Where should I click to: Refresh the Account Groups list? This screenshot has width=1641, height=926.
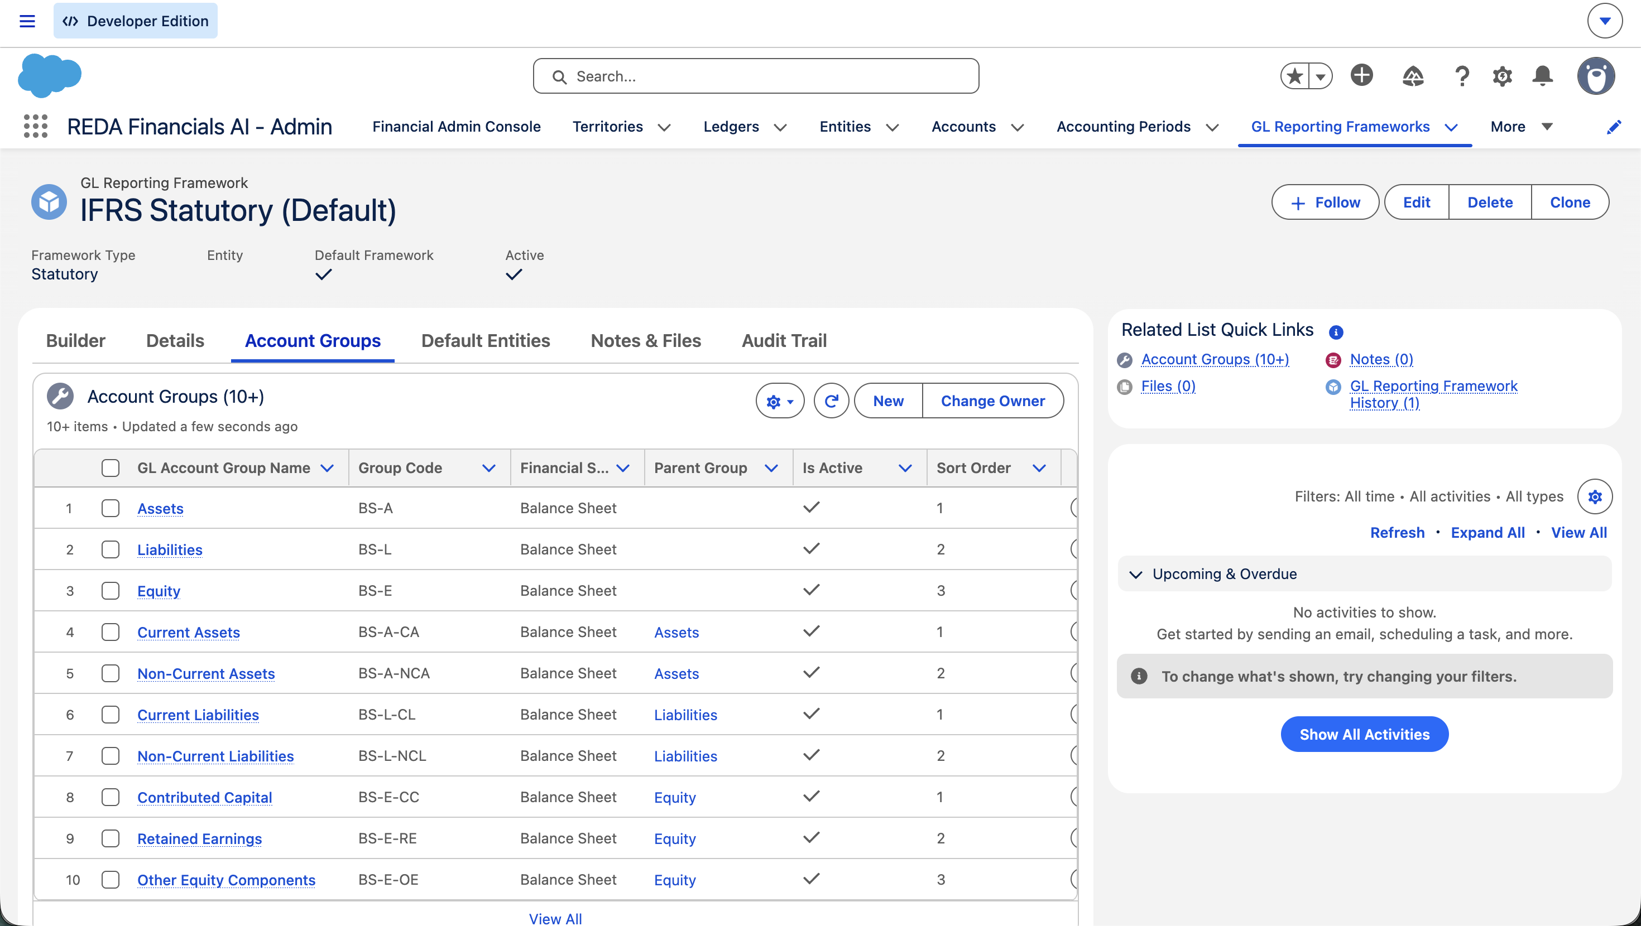831,401
